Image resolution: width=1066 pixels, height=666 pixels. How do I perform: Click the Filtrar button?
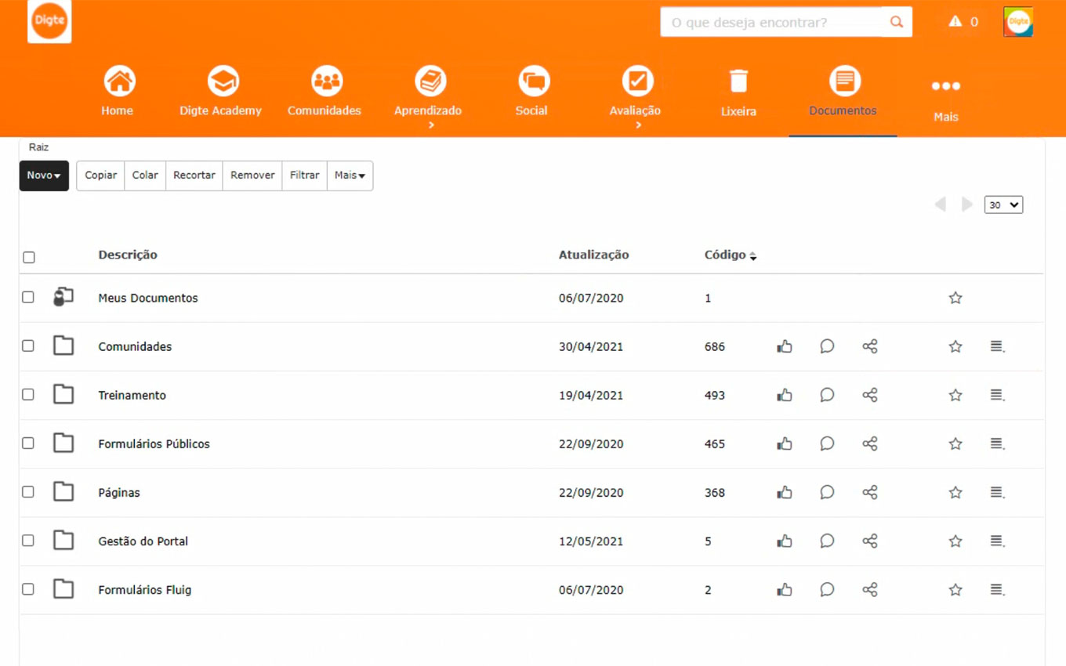[304, 176]
